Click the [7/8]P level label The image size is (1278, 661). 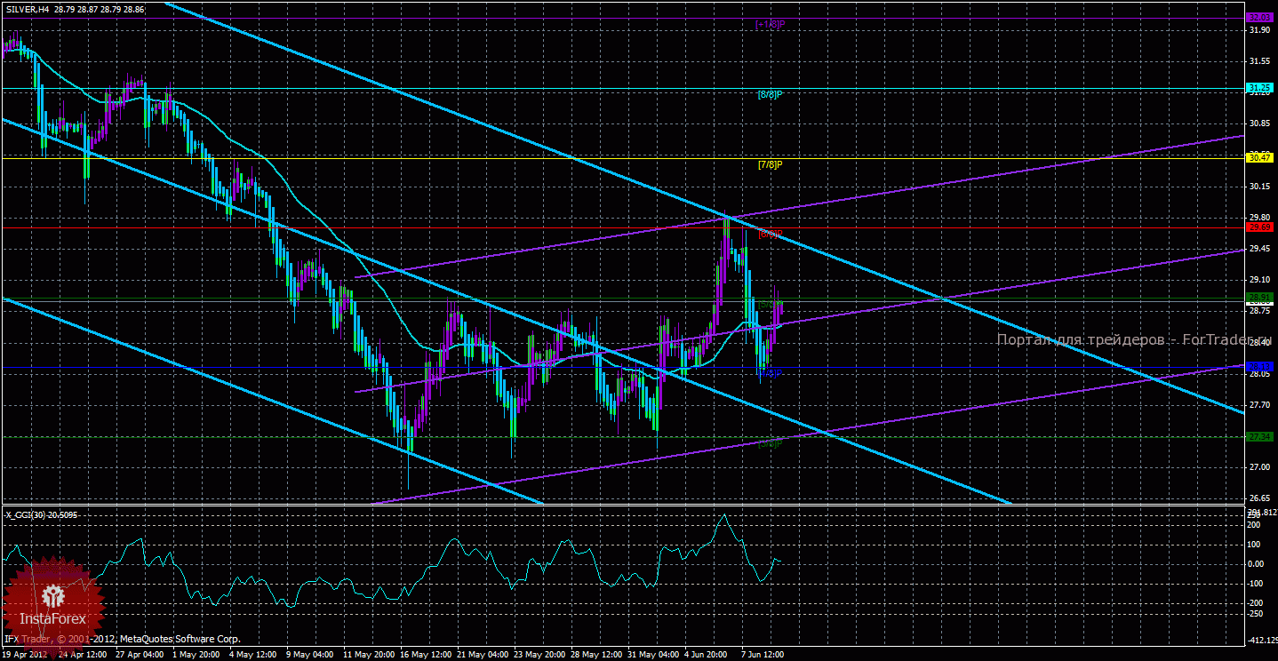[770, 164]
